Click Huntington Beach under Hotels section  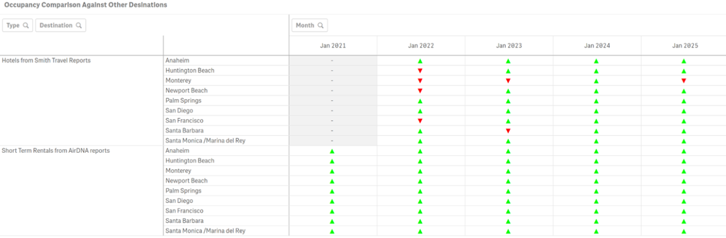190,71
